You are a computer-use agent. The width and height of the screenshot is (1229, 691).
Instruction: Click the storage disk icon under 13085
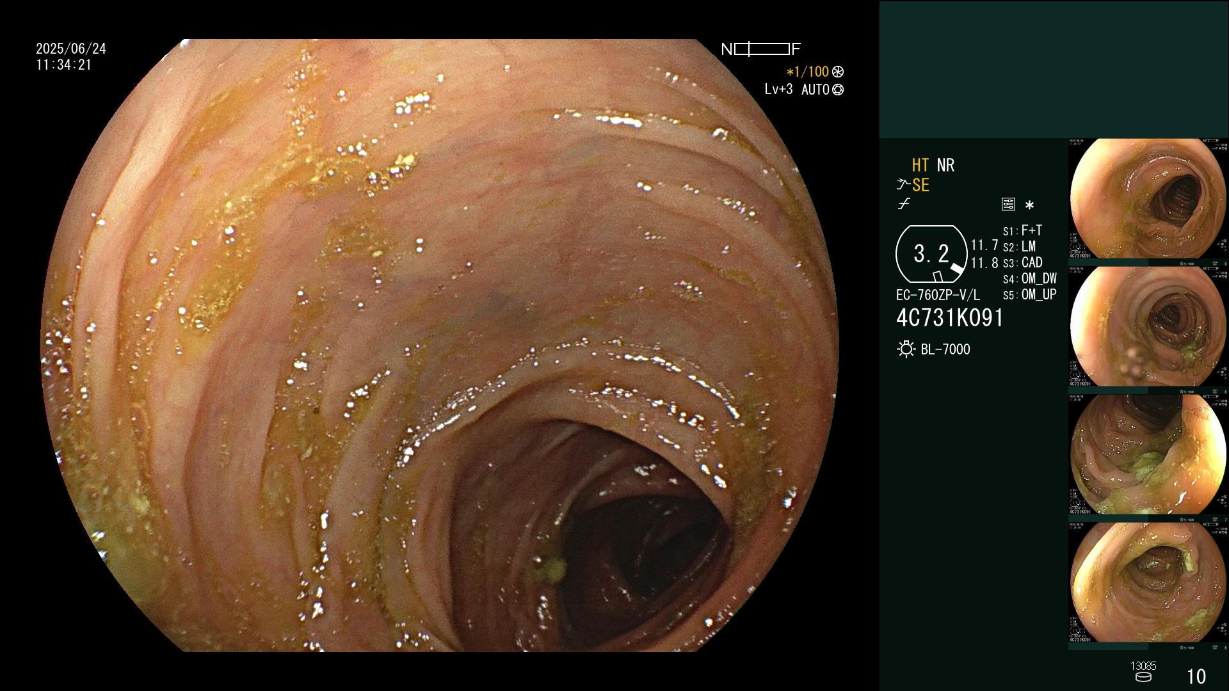1143,678
